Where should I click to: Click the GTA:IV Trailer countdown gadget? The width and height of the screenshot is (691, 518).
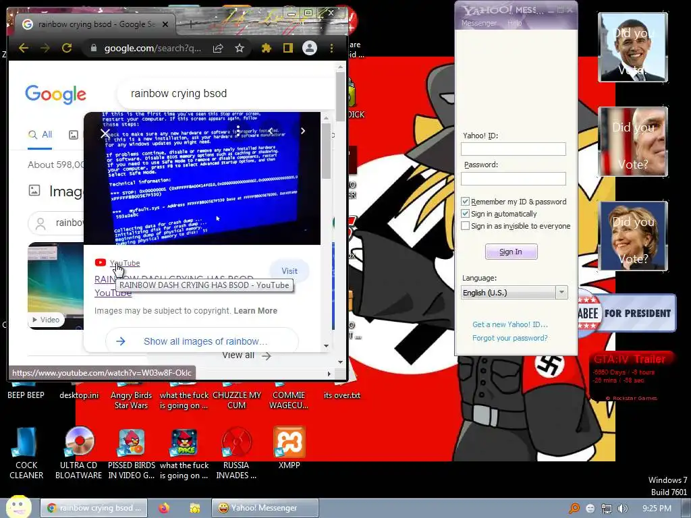click(x=630, y=376)
